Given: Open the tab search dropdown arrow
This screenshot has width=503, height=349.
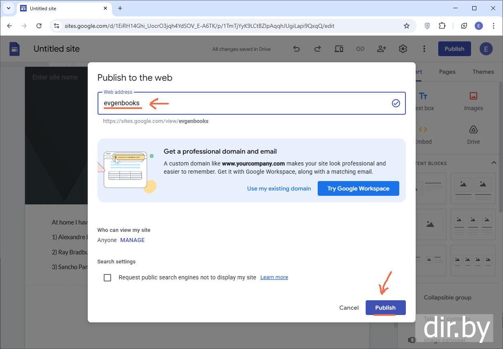Looking at the screenshot, I should pyautogui.click(x=9, y=8).
